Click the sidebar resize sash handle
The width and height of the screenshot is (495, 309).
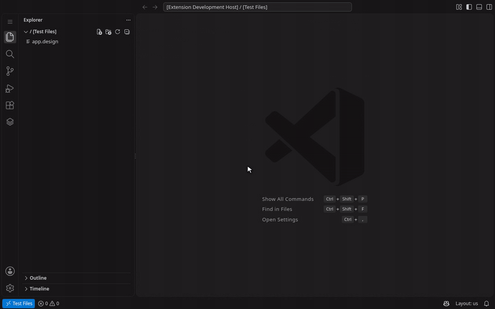click(x=135, y=156)
